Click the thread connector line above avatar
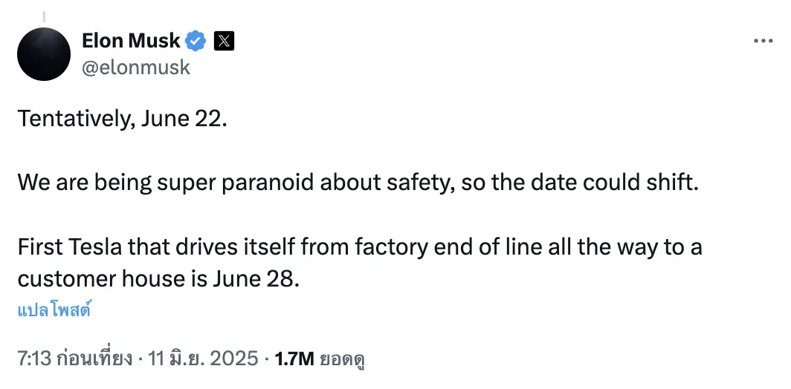This screenshot has width=791, height=389. pyautogui.click(x=44, y=16)
